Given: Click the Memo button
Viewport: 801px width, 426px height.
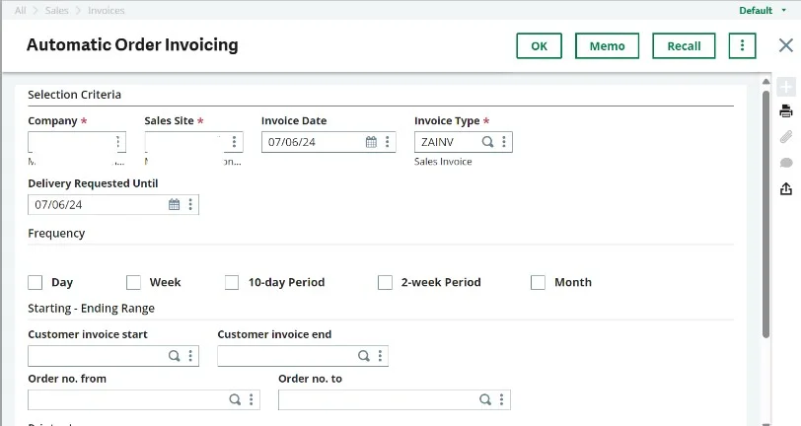Looking at the screenshot, I should pos(607,46).
